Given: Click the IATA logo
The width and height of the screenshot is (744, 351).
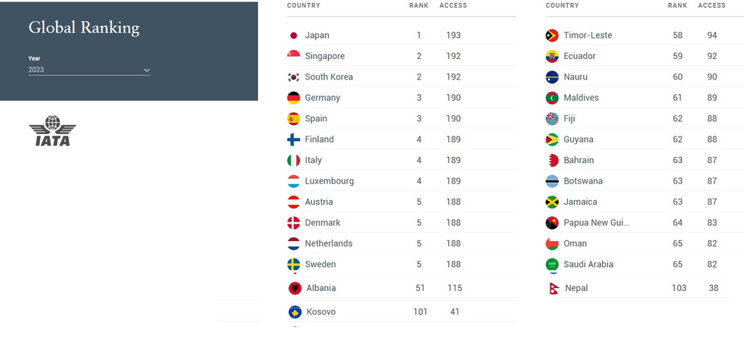Looking at the screenshot, I should click(52, 131).
